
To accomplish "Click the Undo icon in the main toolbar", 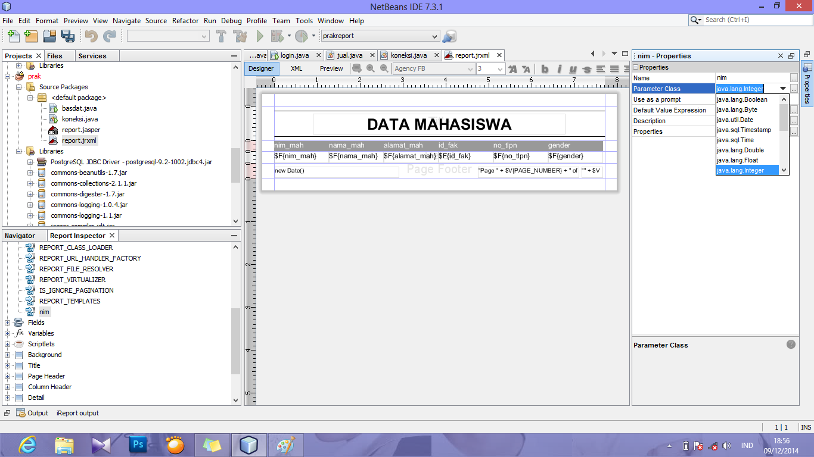I will (91, 36).
